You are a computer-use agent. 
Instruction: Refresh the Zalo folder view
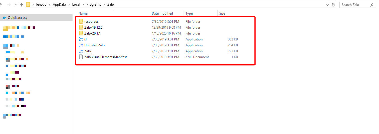tap(333, 5)
